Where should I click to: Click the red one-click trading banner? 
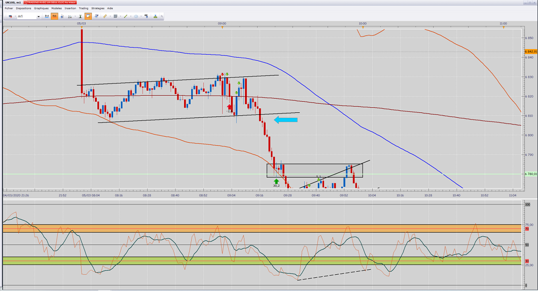(x=50, y=3)
